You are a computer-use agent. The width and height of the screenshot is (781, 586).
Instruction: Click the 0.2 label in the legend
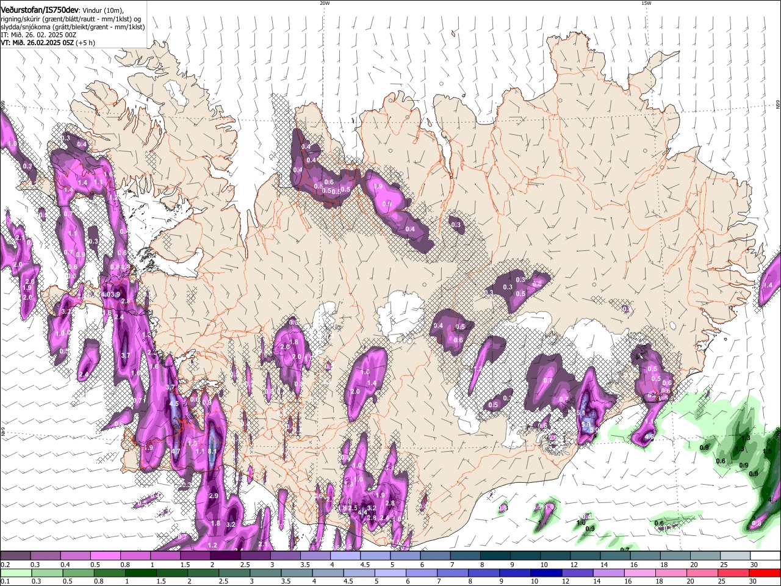[x=5, y=565]
